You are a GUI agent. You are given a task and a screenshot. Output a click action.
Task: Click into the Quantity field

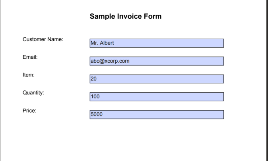[x=157, y=97]
